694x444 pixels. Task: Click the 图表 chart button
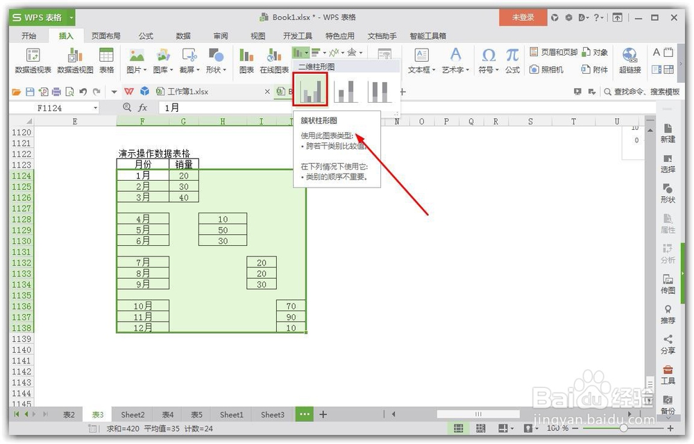coord(246,60)
